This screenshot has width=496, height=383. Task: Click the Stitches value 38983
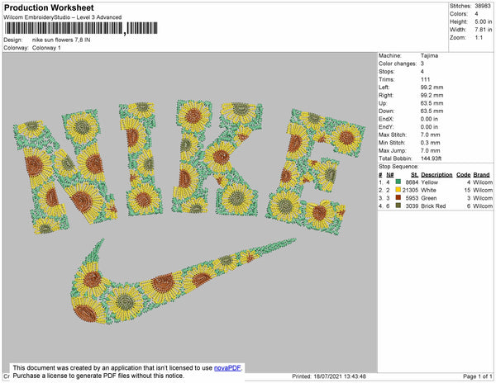coord(483,6)
